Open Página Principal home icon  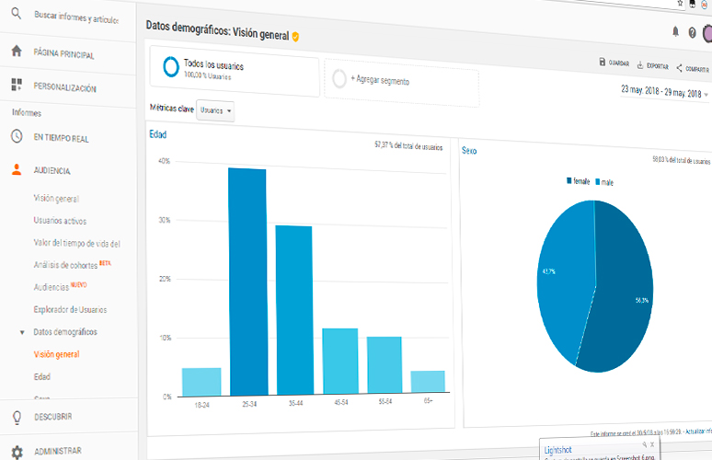(17, 53)
